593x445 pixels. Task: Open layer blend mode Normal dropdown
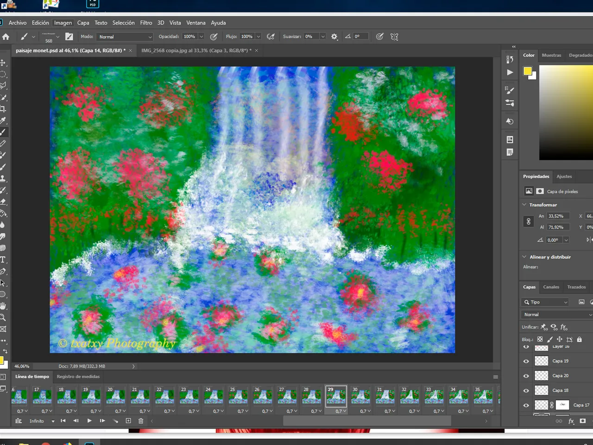click(557, 315)
